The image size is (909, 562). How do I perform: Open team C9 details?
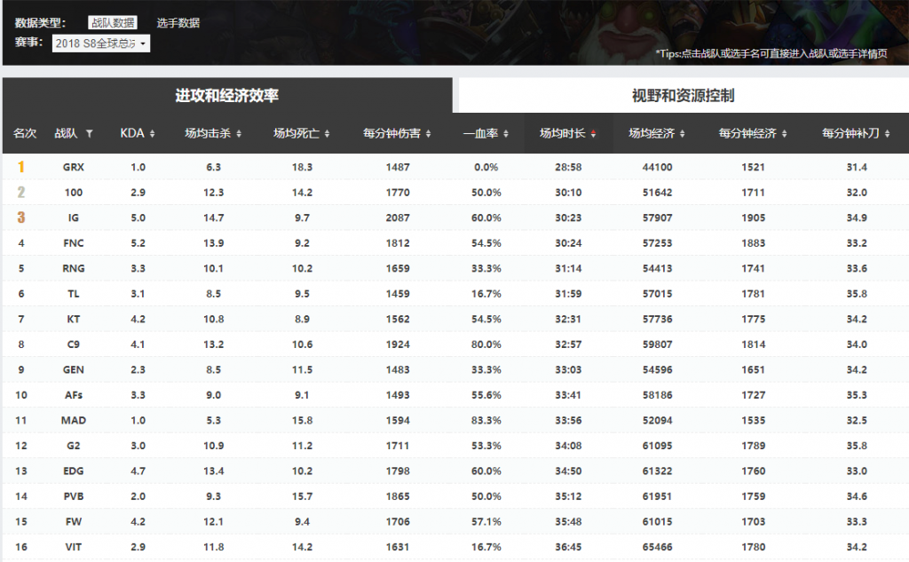coord(74,344)
